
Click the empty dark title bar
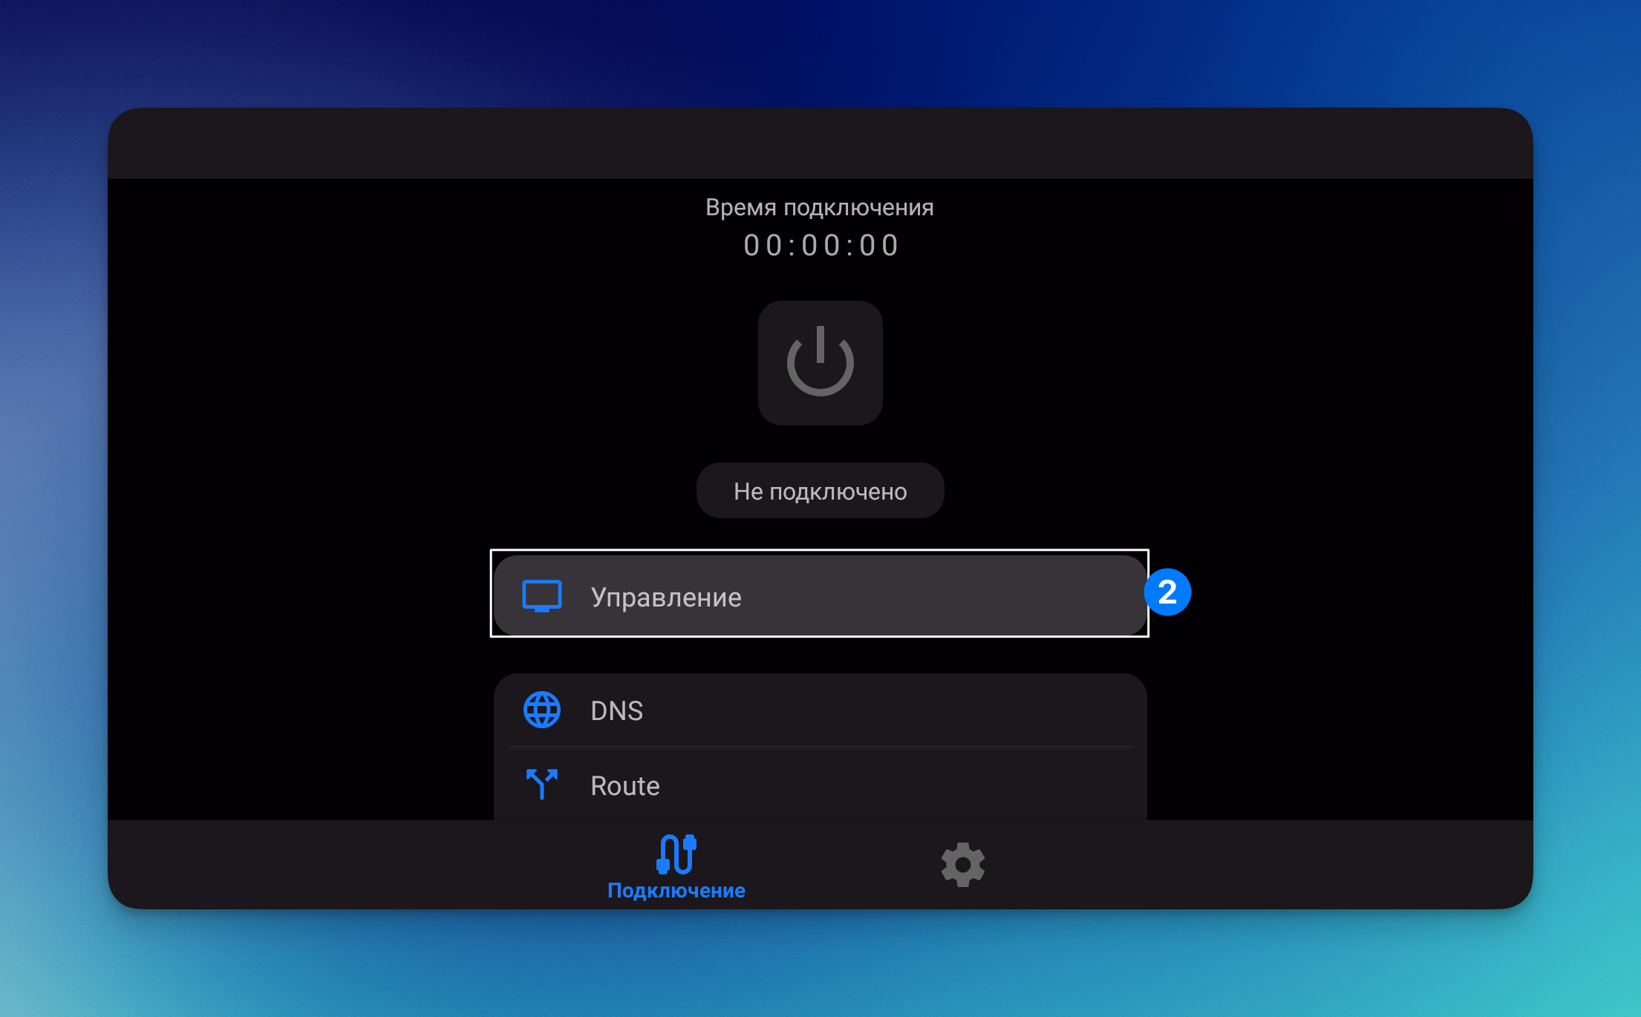coord(820,144)
